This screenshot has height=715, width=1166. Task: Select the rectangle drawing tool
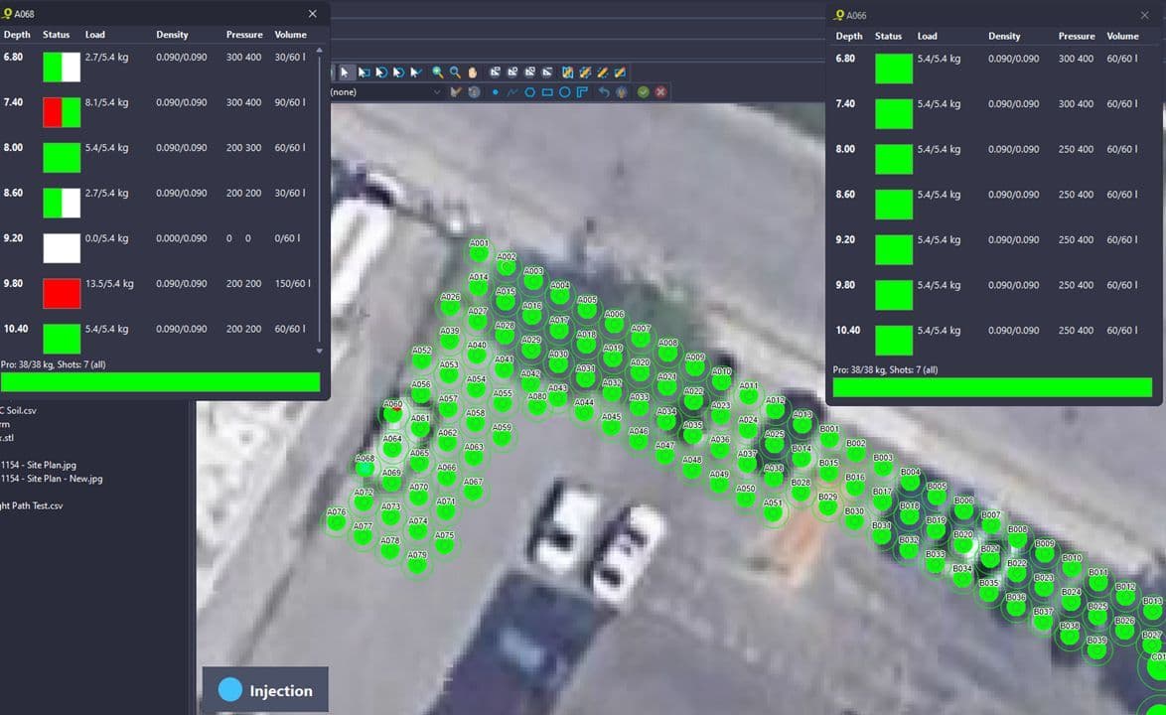pyautogui.click(x=548, y=91)
